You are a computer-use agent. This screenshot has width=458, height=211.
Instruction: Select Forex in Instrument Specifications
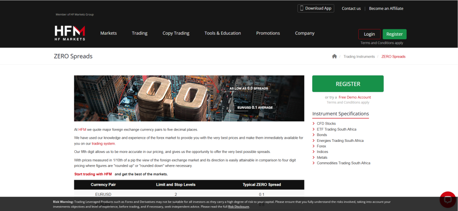click(x=321, y=146)
